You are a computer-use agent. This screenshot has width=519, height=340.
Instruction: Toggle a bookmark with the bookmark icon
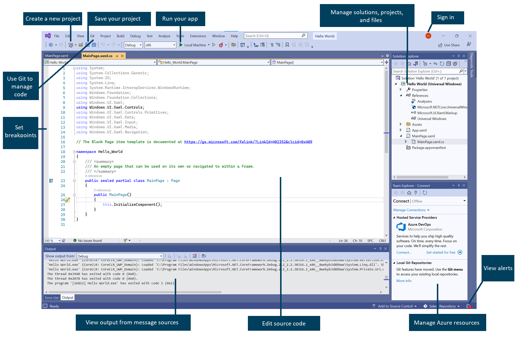point(287,45)
